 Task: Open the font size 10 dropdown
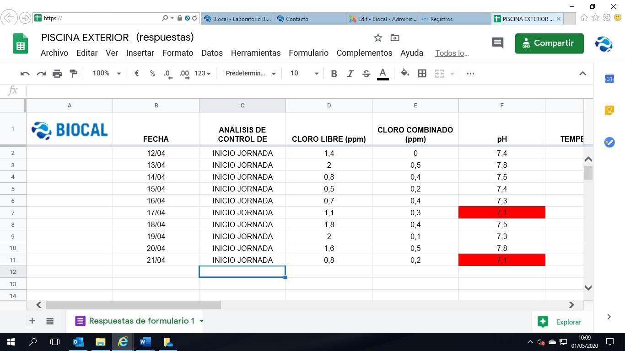click(304, 74)
